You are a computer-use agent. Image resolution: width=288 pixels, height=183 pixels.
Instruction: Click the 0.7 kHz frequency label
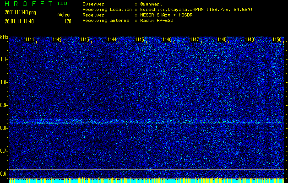4,151
